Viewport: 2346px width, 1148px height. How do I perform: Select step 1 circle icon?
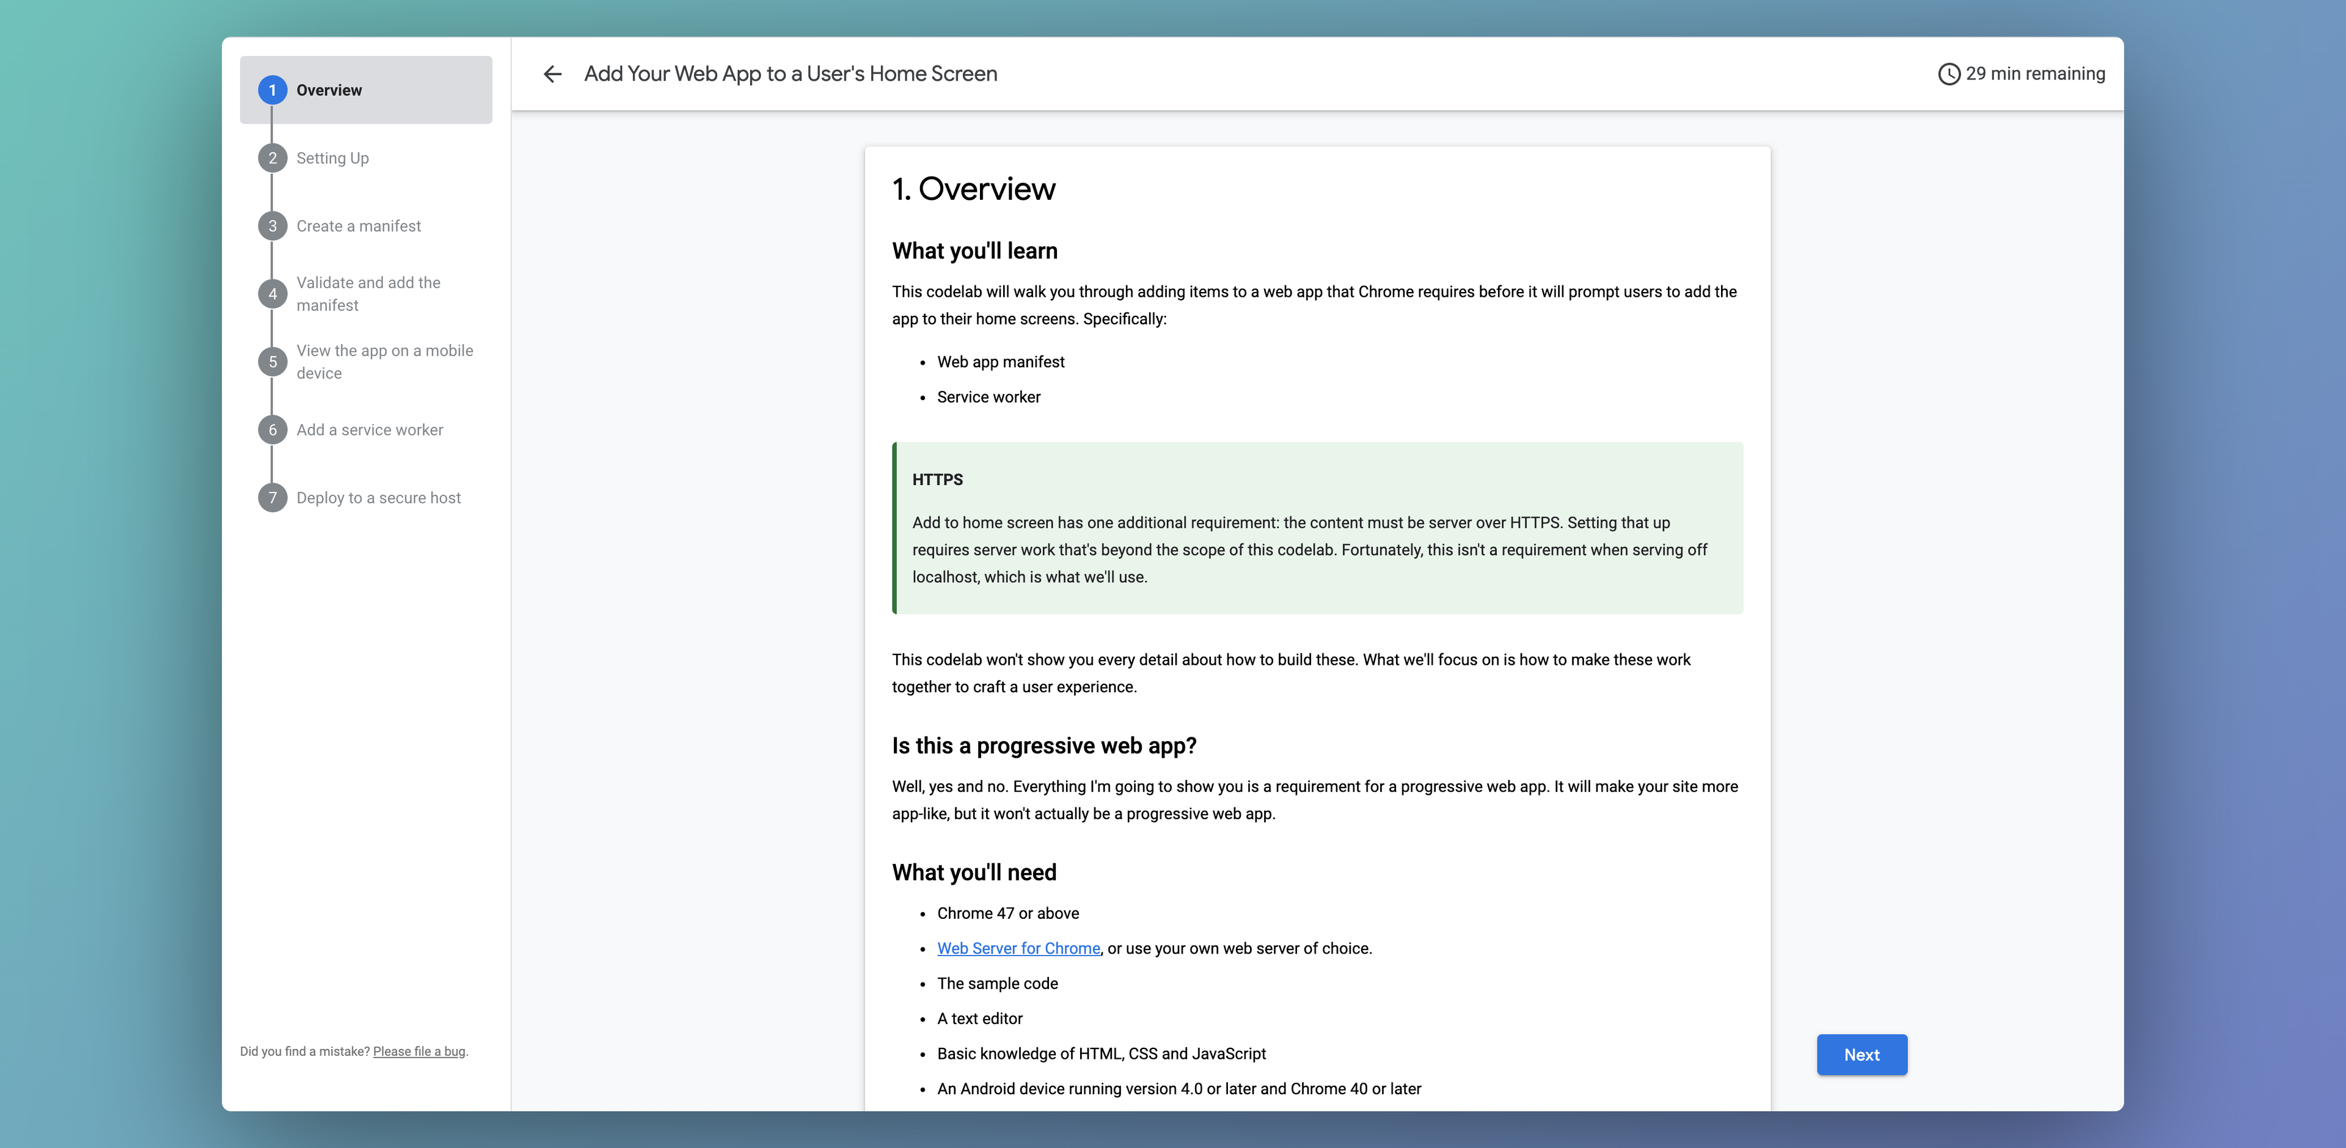click(x=272, y=90)
